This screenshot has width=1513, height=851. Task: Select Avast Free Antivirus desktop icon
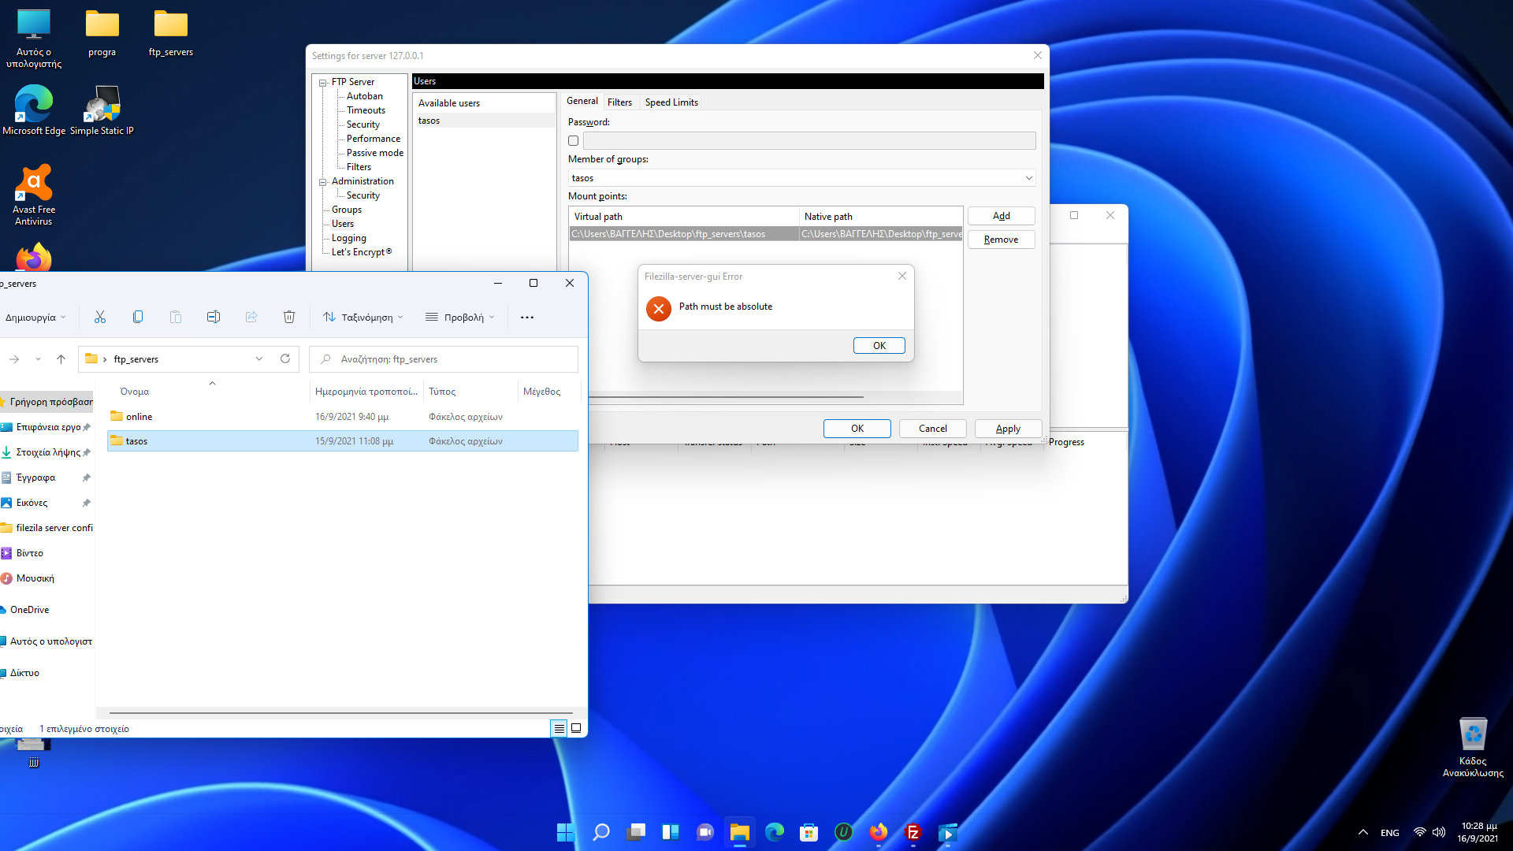point(34,195)
